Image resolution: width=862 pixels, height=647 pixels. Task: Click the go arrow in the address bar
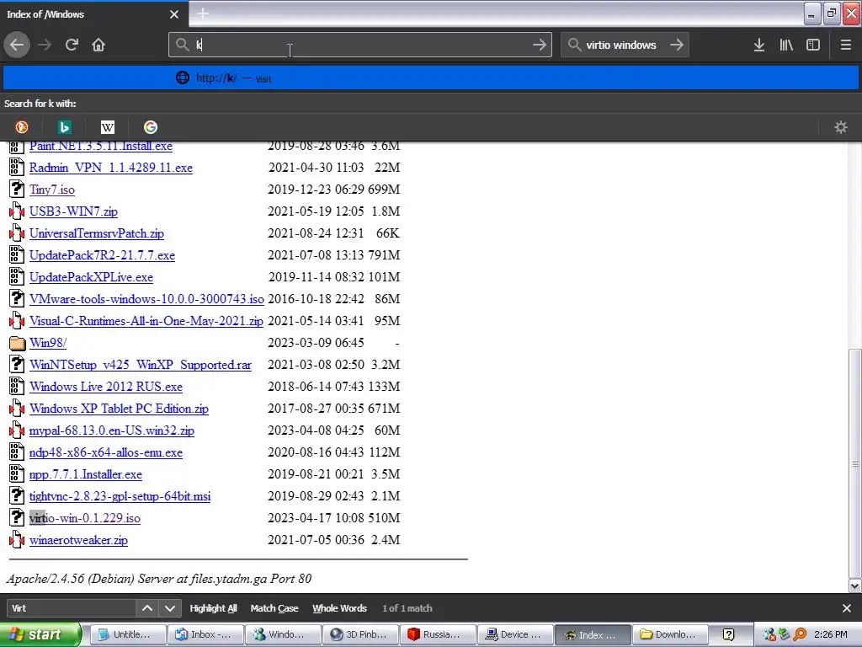(540, 45)
